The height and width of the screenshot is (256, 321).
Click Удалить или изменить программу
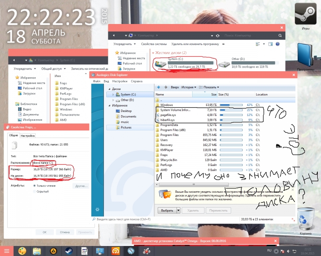point(195,44)
